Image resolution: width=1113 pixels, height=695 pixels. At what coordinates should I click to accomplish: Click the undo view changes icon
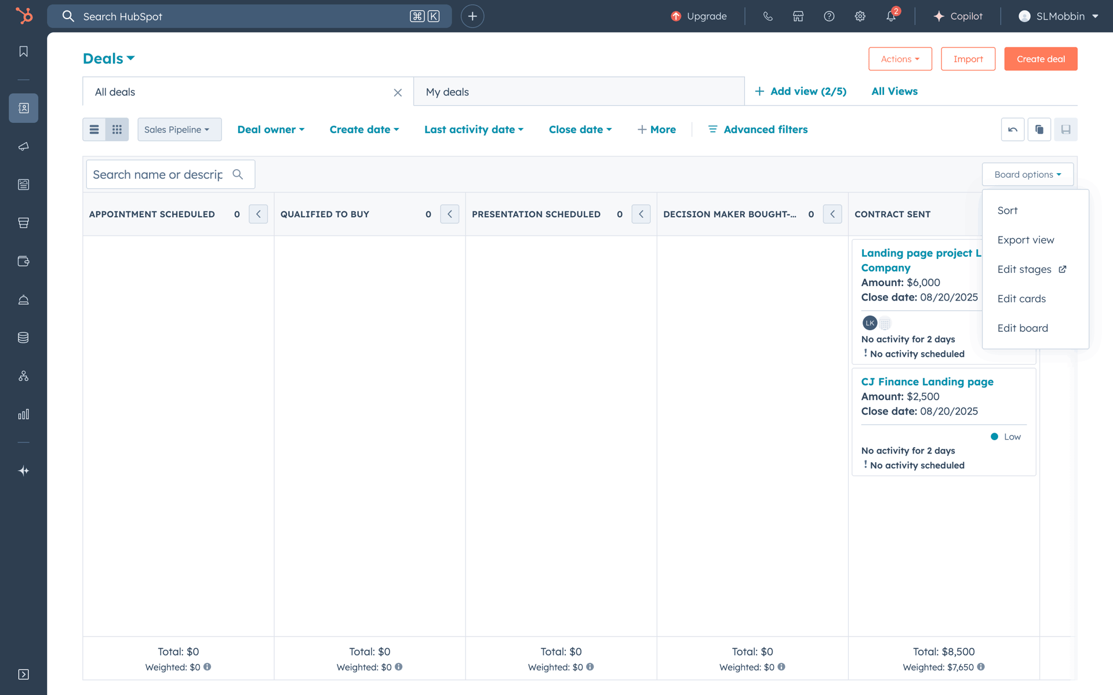(x=1013, y=130)
